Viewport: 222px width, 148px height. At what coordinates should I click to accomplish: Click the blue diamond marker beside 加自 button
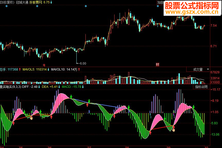(158, 6)
